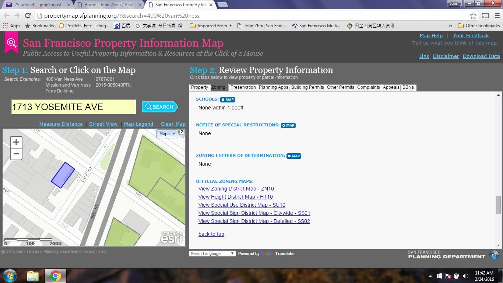Select the Preservation tab
This screenshot has height=283, width=503.
(243, 87)
